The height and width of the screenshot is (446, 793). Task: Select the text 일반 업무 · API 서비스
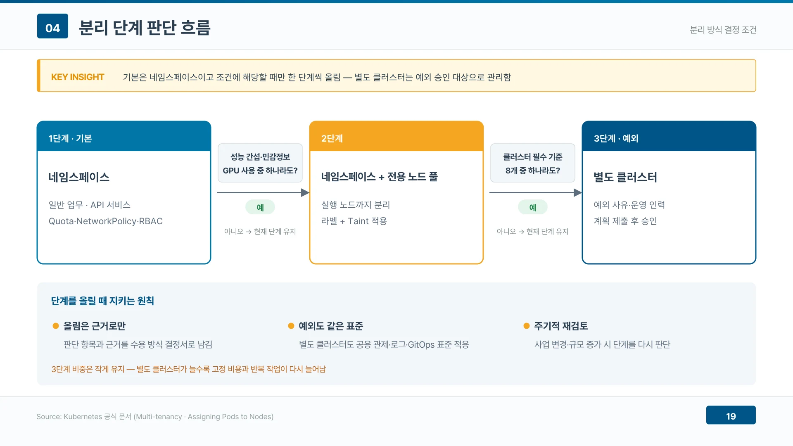(x=90, y=205)
